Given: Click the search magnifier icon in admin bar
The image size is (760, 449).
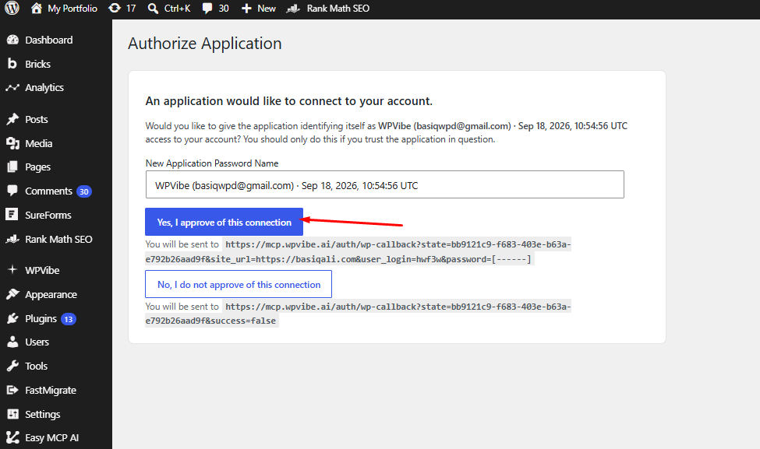Looking at the screenshot, I should click(153, 9).
